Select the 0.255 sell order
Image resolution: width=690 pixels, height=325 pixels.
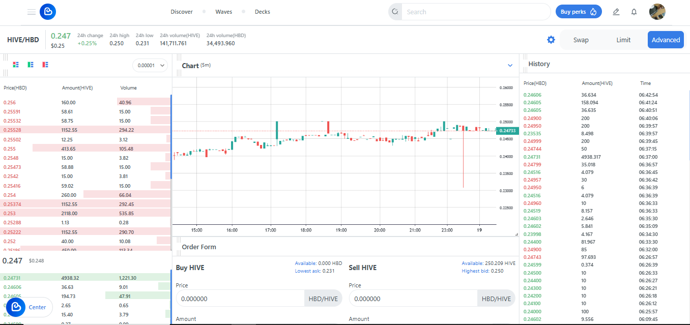pos(87,149)
